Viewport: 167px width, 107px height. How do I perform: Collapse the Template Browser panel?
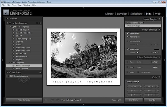click(7, 23)
